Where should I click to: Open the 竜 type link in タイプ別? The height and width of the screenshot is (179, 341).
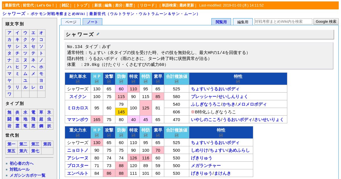(x=25, y=126)
